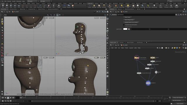Add an Ambient Light from the shelf
Image resolution: width=187 pixels, height=105 pixels.
[x=154, y=6]
